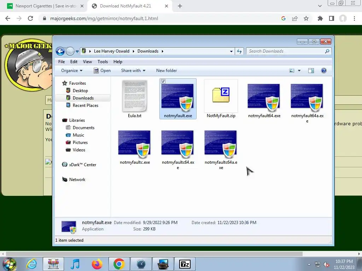Viewport: 362px width, 271px height.
Task: Open the View menu
Action: [x=87, y=62]
